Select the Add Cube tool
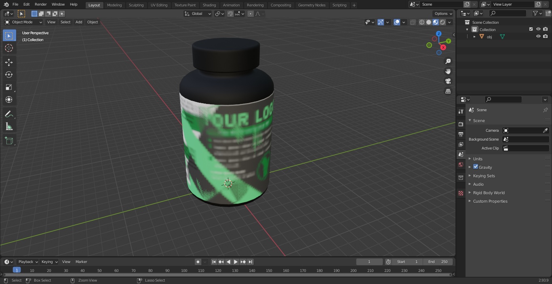 (9, 141)
